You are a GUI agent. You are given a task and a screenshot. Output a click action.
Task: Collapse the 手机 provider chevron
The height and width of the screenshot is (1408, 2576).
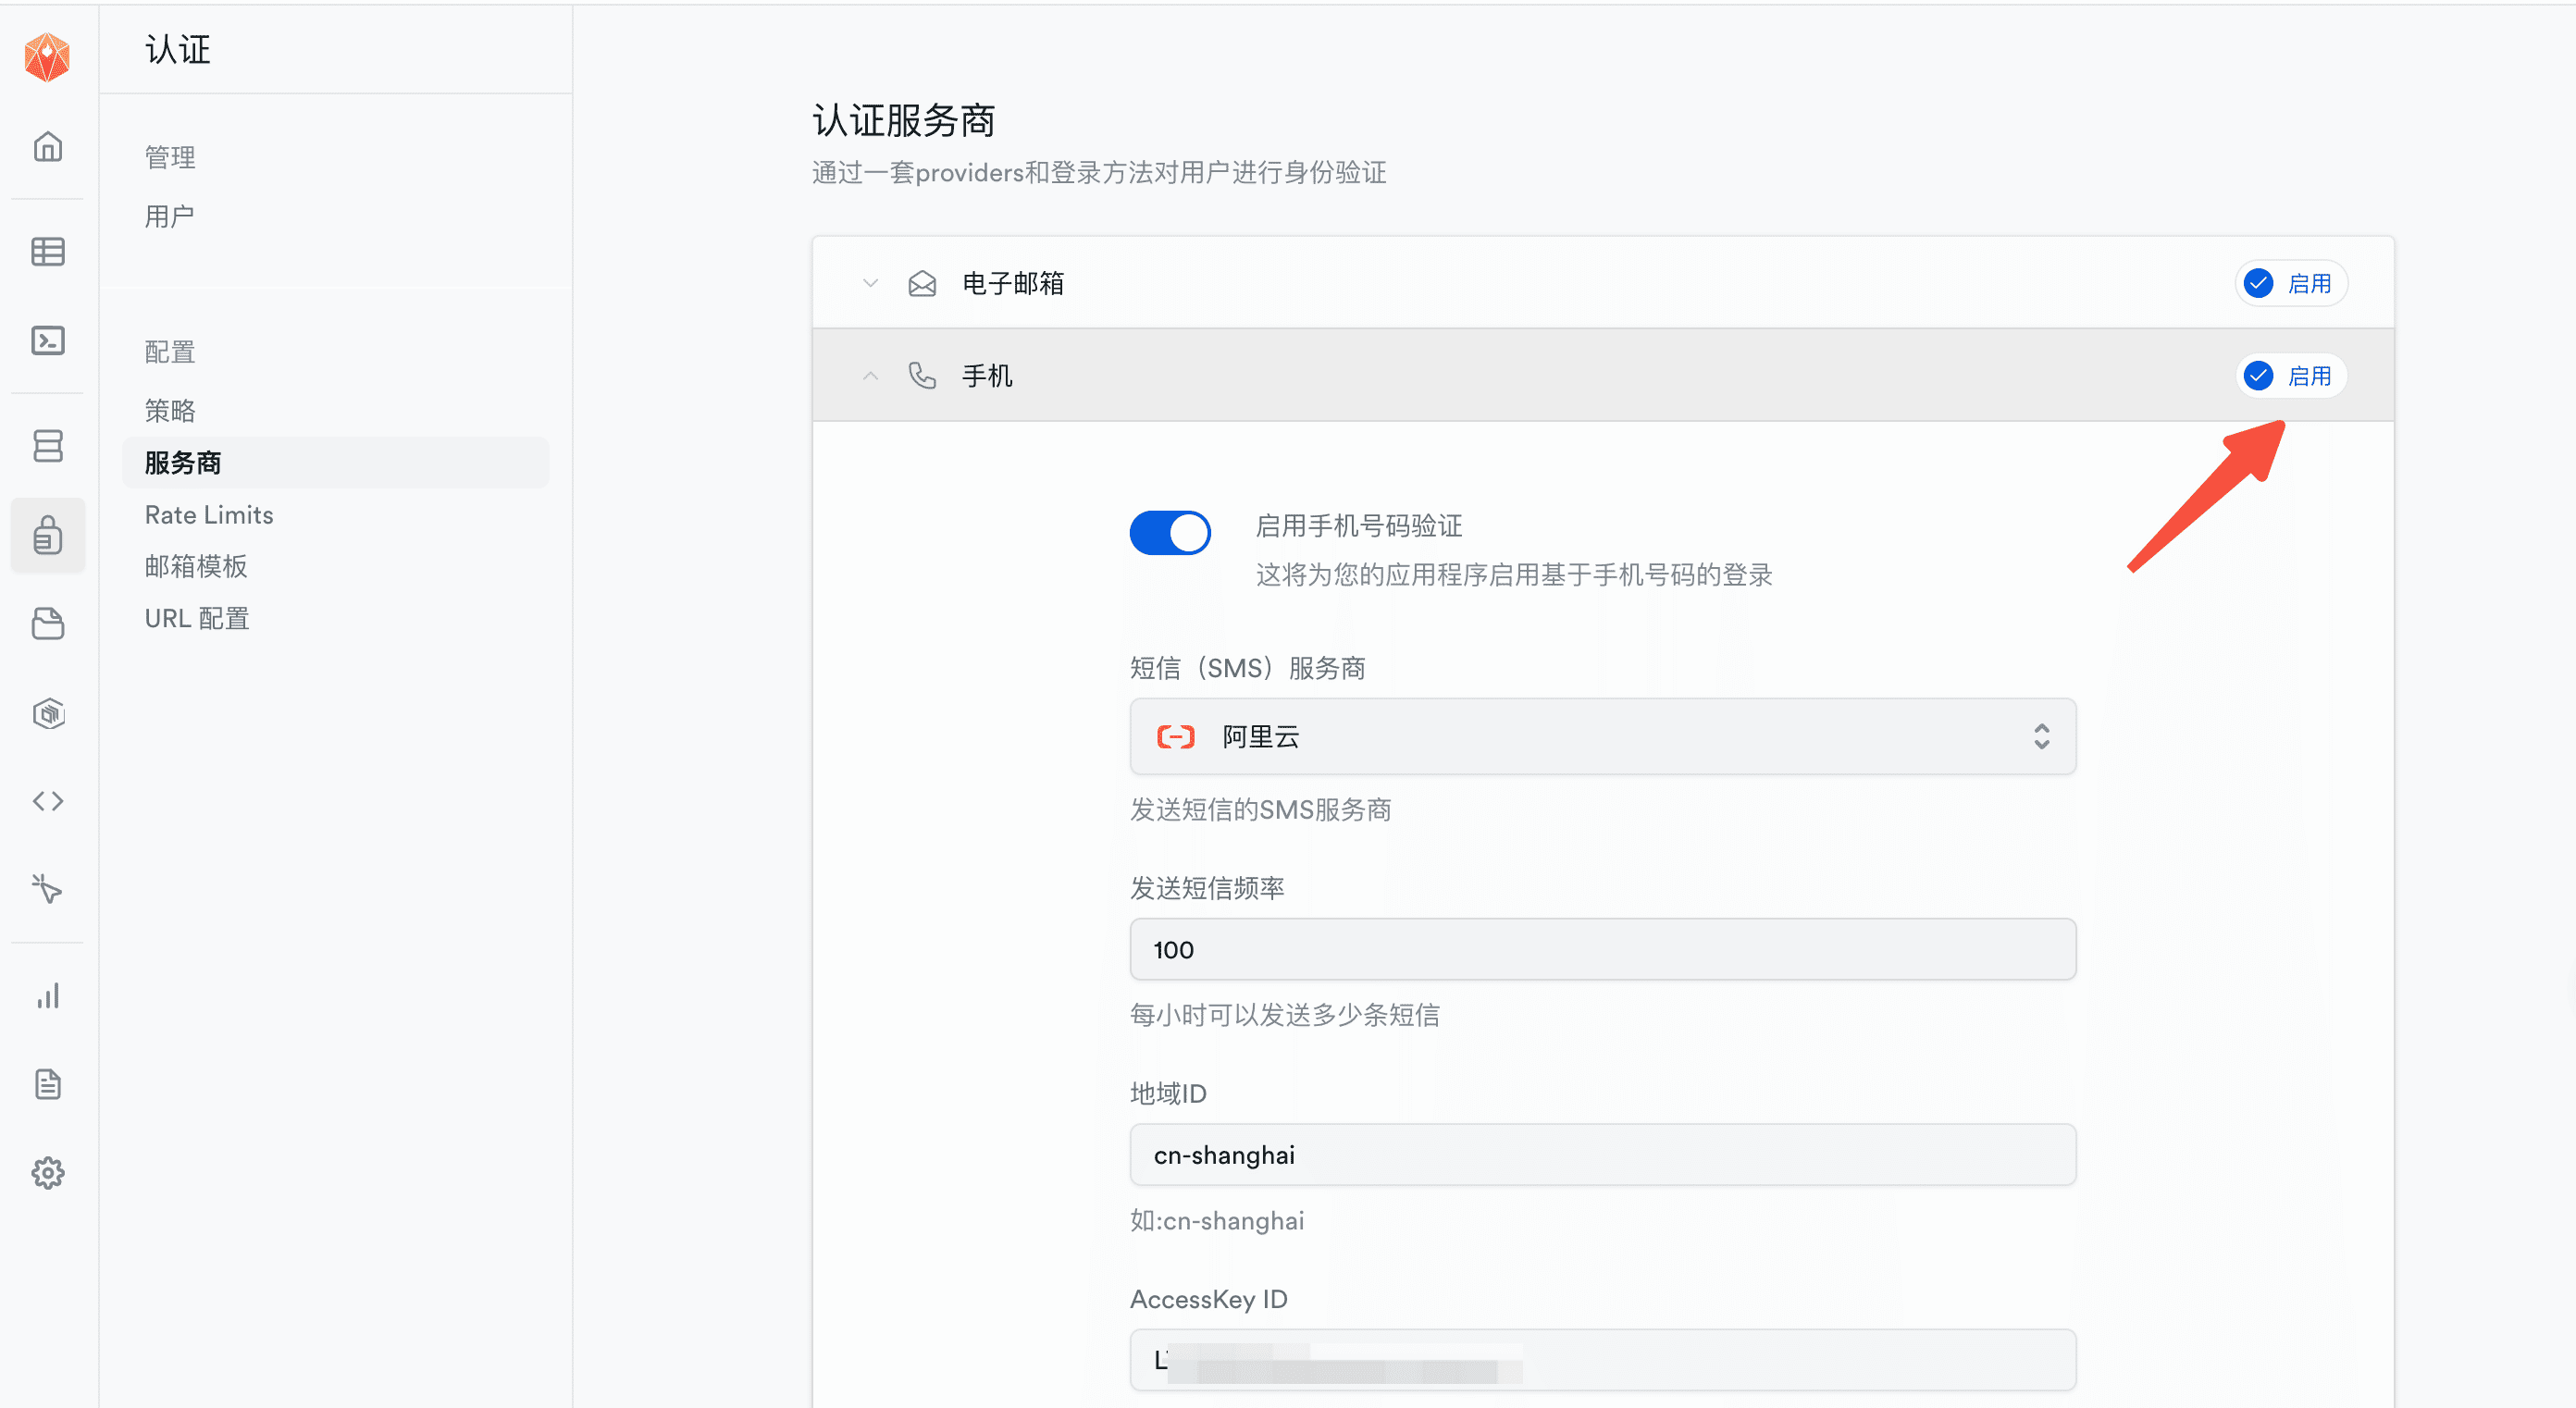(x=870, y=376)
